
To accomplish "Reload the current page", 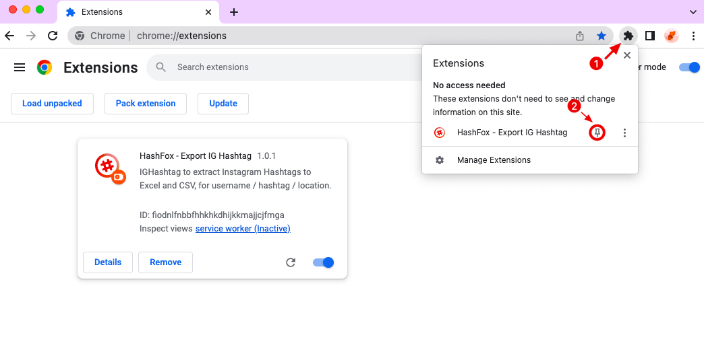I will [53, 36].
